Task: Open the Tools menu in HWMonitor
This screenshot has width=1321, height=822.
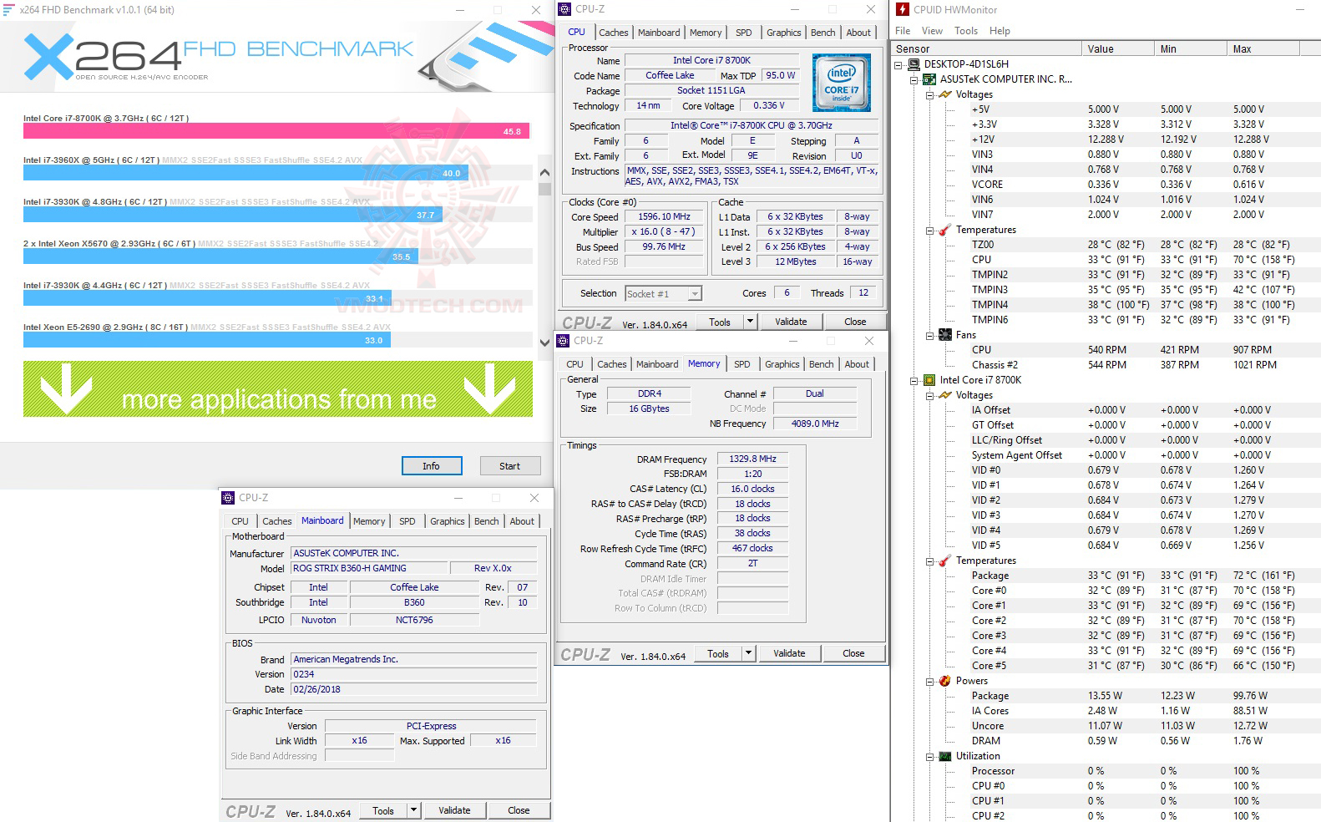Action: click(966, 31)
